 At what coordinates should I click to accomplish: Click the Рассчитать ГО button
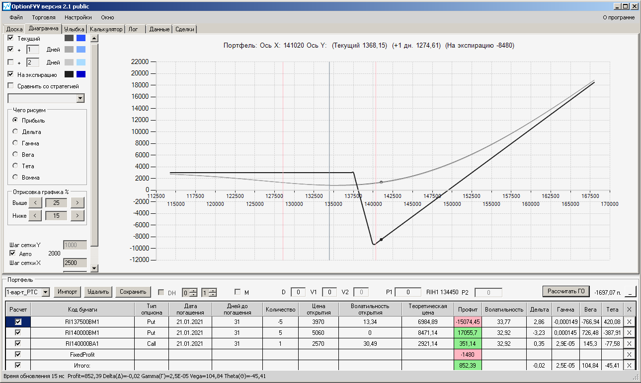[567, 291]
